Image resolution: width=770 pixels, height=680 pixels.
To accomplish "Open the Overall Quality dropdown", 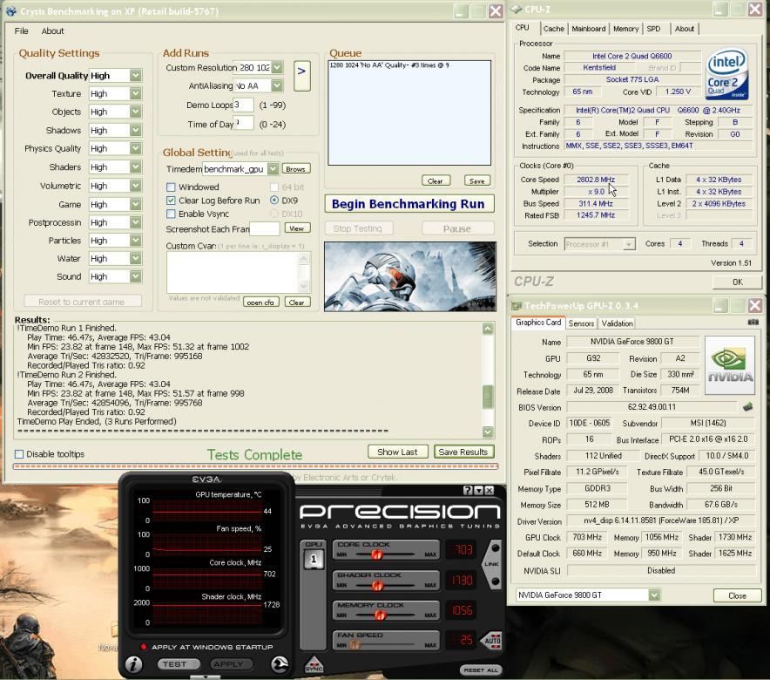I will point(136,76).
